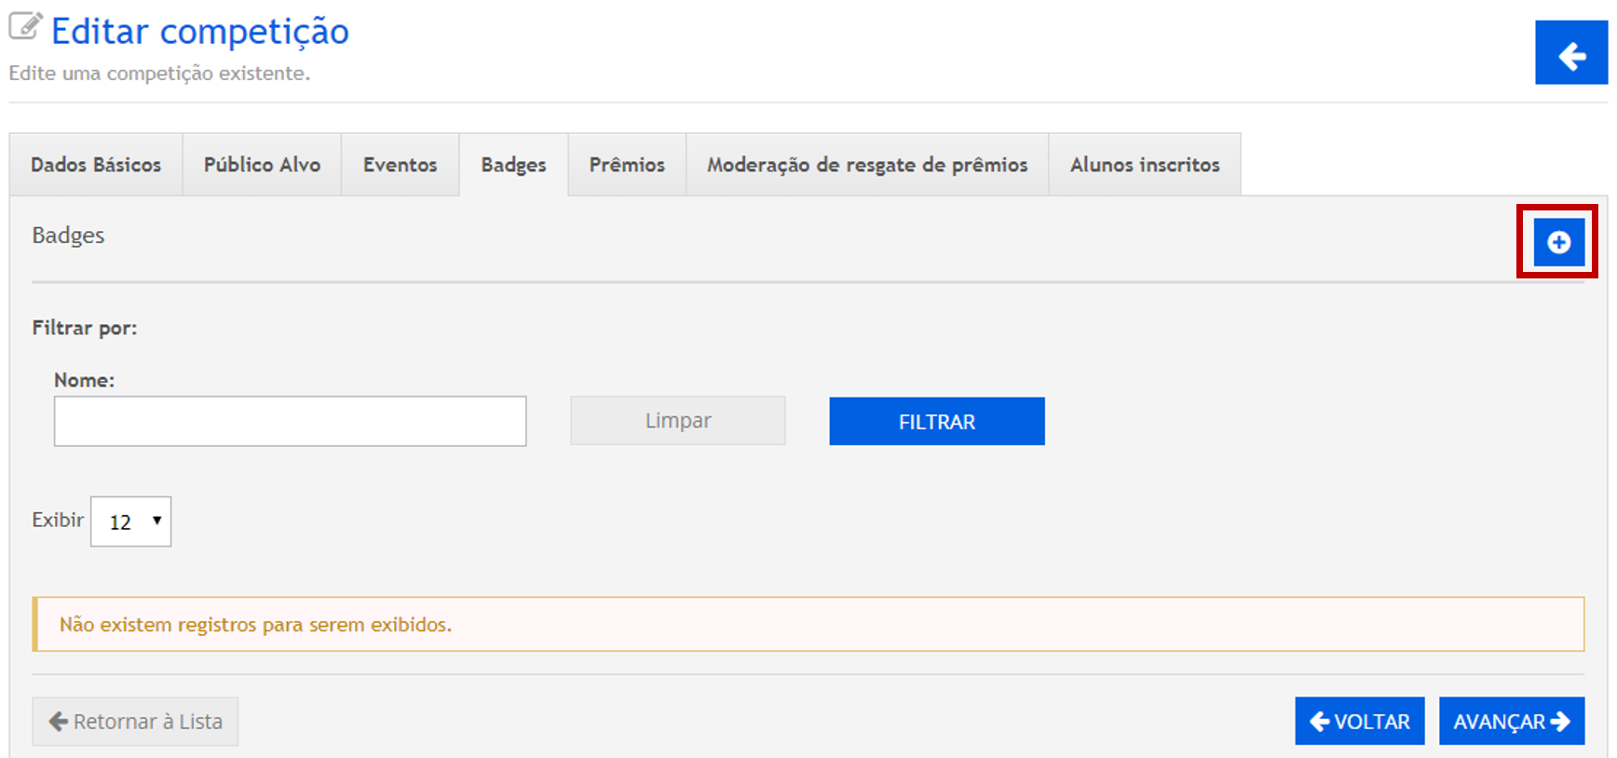Image resolution: width=1617 pixels, height=758 pixels.
Task: Open Moderação de resgate de prêmios tab
Action: tap(867, 165)
